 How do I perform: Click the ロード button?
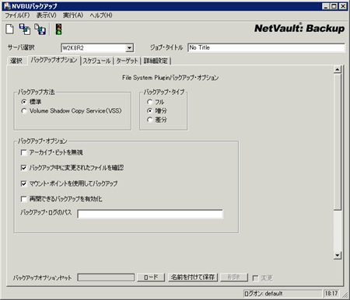pos(151,277)
